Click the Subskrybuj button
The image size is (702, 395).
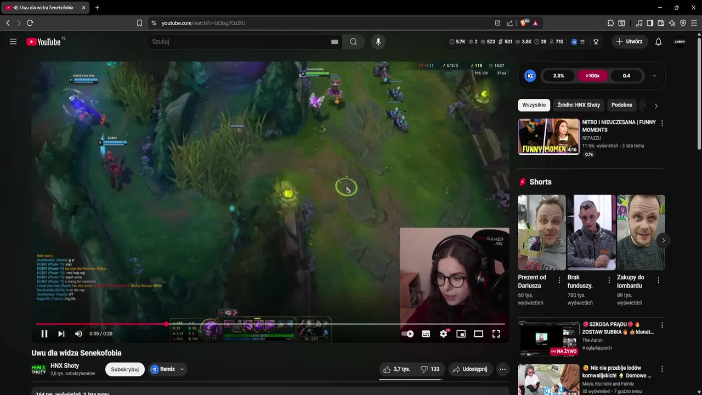coord(125,369)
